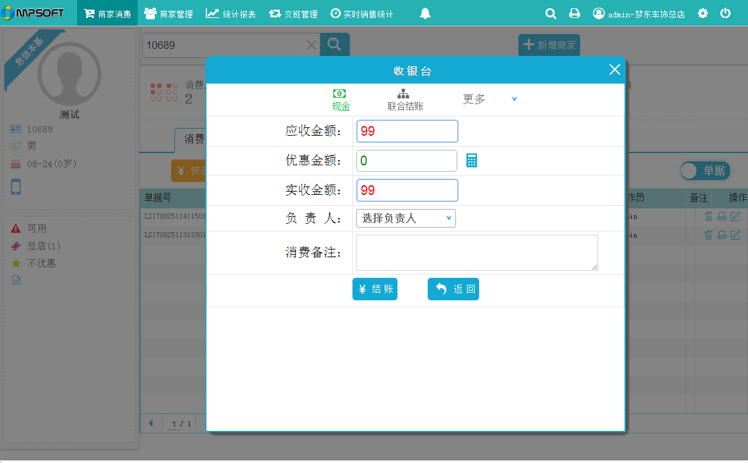Image resolution: width=748 pixels, height=463 pixels.
Task: Open the admin account menu
Action: 639,14
